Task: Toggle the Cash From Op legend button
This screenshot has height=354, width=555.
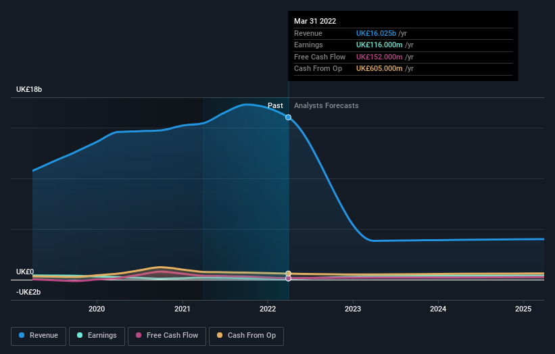Action: tap(246, 336)
